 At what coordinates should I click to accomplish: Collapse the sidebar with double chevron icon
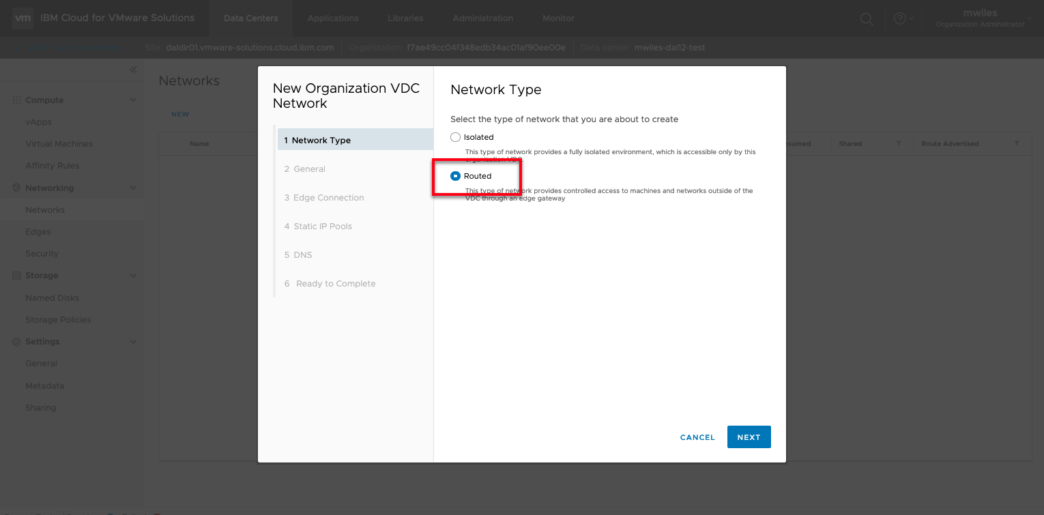coord(133,70)
